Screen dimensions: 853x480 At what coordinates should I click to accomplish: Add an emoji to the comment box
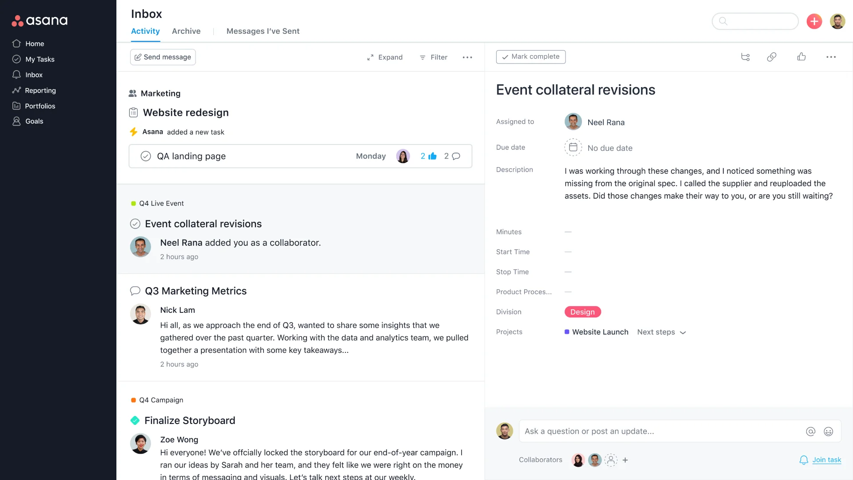[x=829, y=431]
